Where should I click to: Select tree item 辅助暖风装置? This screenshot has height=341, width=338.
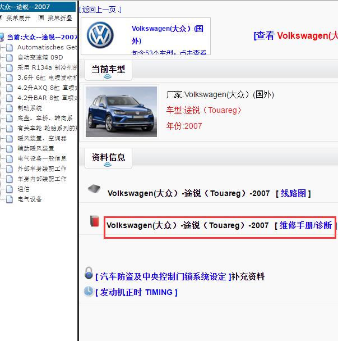tap(36, 148)
